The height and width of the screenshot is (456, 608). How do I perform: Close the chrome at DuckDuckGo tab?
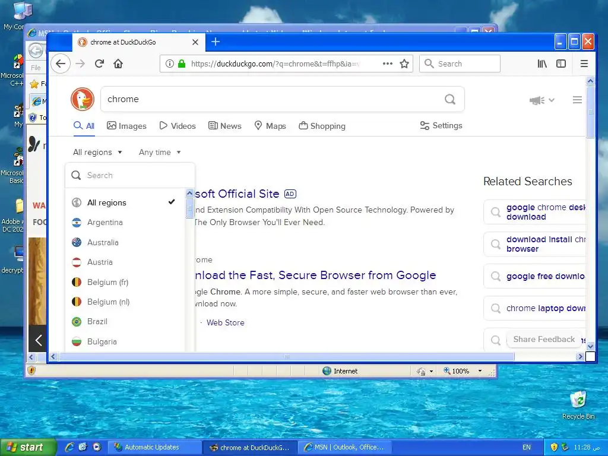195,42
